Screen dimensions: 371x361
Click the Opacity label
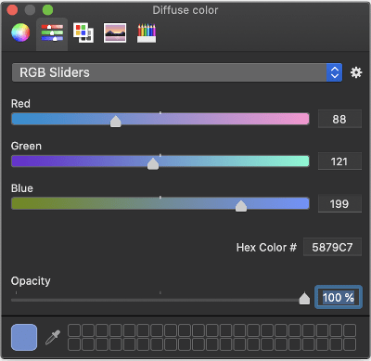click(31, 281)
